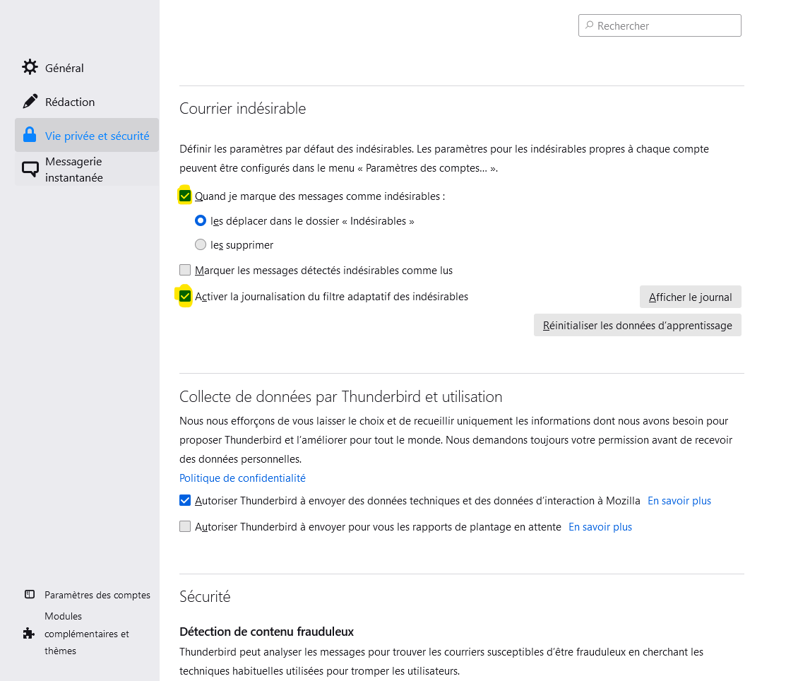Open the Rédaction settings tab
The width and height of the screenshot is (786, 681).
pos(69,102)
